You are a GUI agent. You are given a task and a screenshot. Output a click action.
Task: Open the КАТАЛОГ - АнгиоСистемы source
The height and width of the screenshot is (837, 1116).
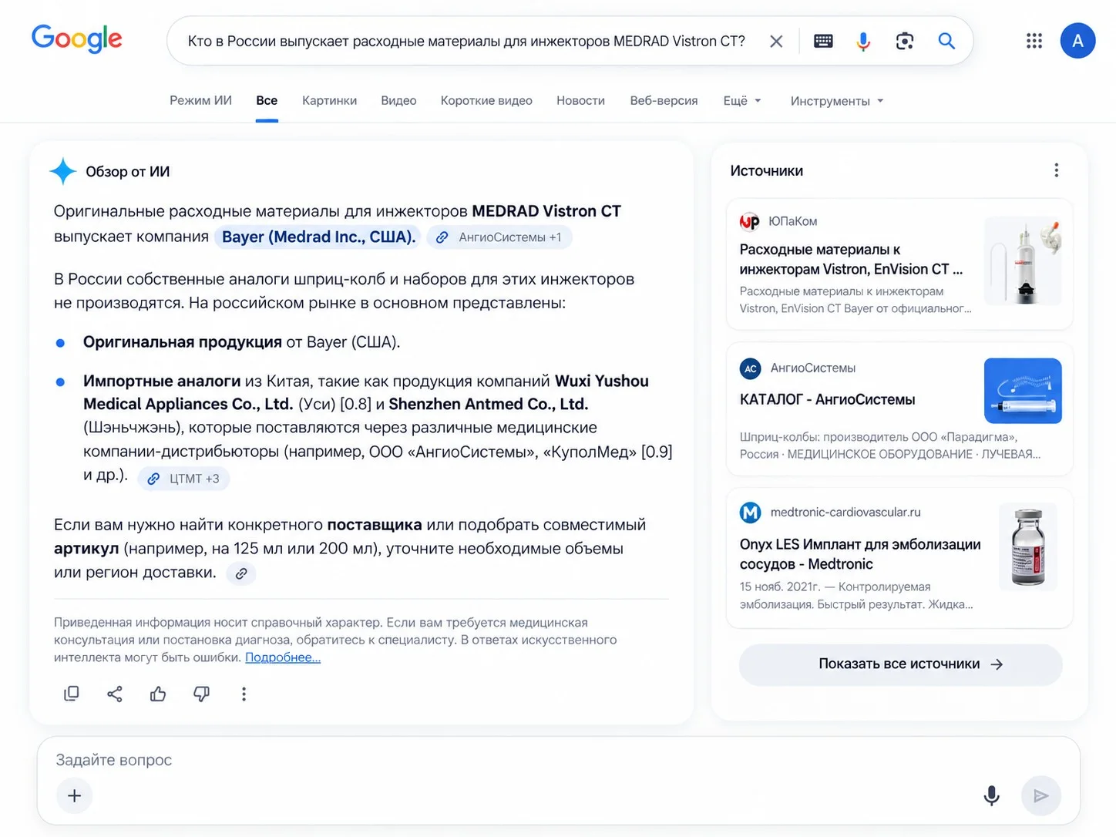[899, 409]
